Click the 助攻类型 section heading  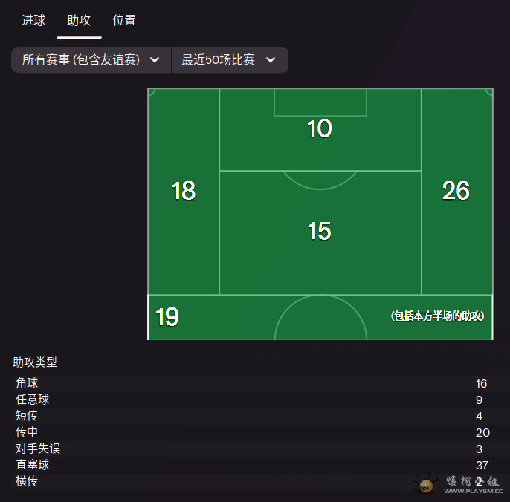pyautogui.click(x=35, y=362)
